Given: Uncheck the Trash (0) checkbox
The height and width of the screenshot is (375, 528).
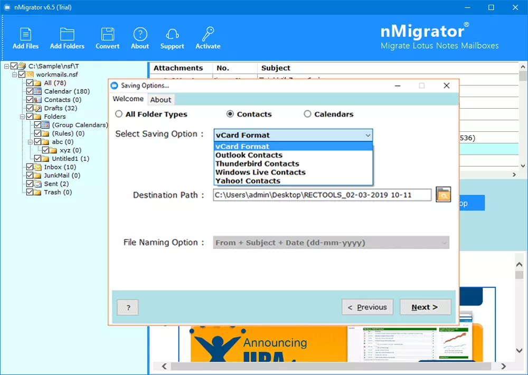Looking at the screenshot, I should click(x=30, y=192).
